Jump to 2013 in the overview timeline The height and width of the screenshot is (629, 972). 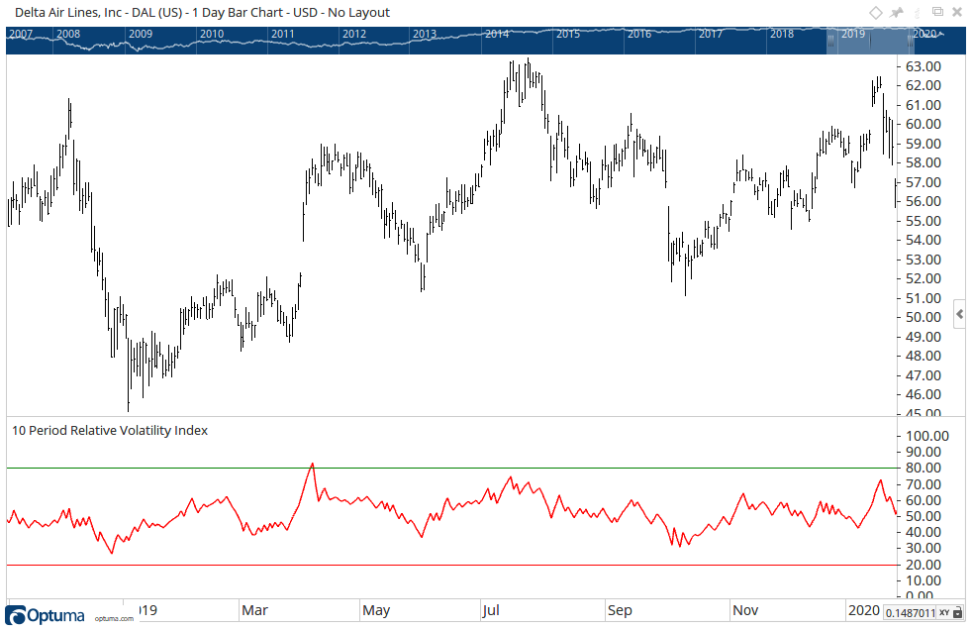426,34
